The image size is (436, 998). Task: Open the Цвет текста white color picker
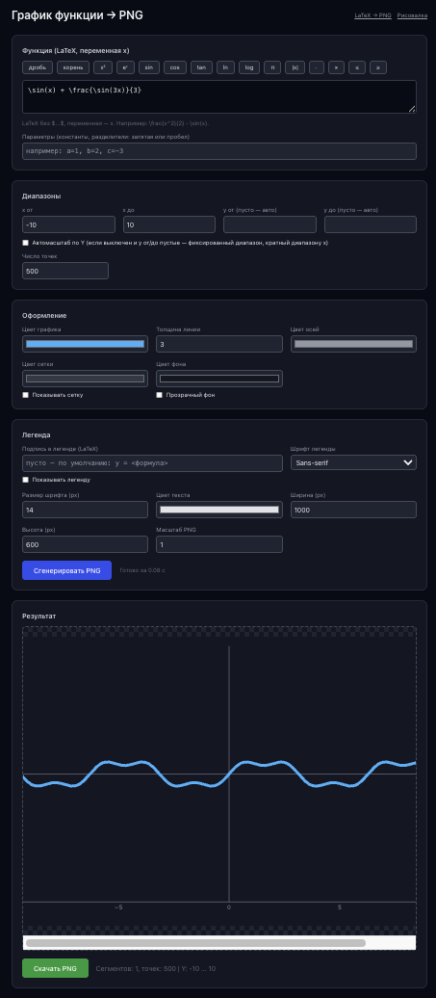coord(219,510)
